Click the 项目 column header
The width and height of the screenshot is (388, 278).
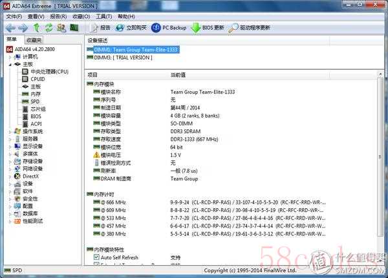click(92, 75)
